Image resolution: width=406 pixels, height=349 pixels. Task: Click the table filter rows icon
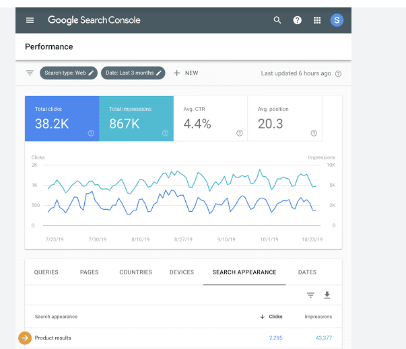click(x=310, y=295)
